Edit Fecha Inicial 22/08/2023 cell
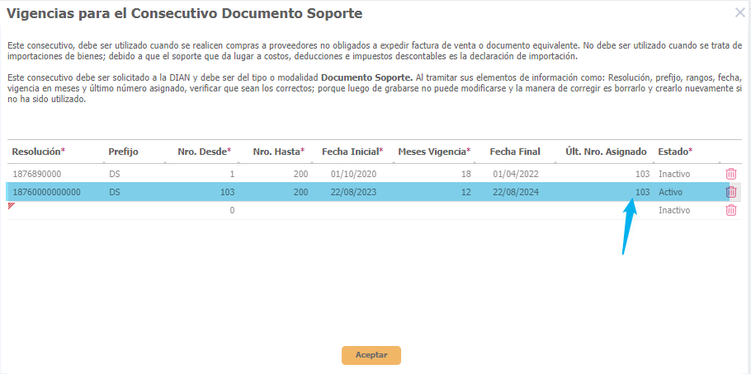 352,192
